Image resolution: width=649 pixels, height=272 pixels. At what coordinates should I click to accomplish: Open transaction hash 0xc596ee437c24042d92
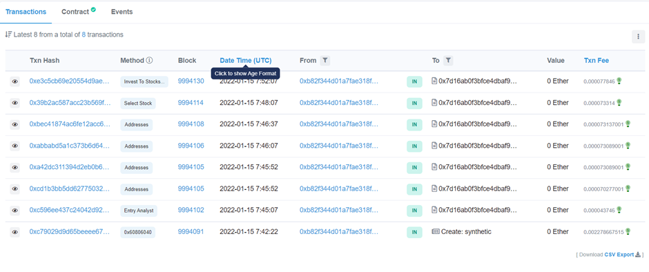point(70,210)
